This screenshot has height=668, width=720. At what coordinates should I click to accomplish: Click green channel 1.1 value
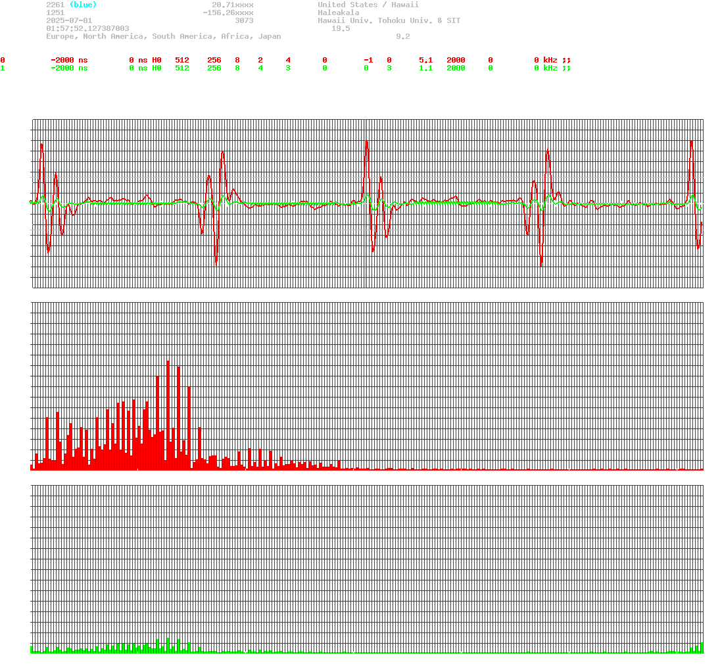[425, 68]
